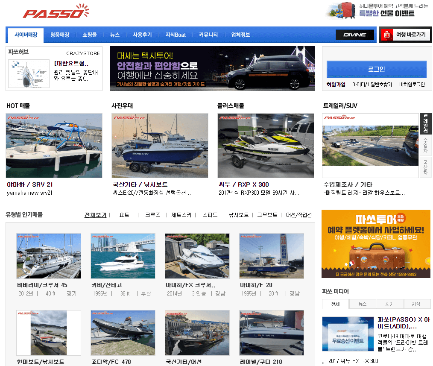Open the taxi tour banner ad
Screen dimensions: 433x366
click(212, 68)
